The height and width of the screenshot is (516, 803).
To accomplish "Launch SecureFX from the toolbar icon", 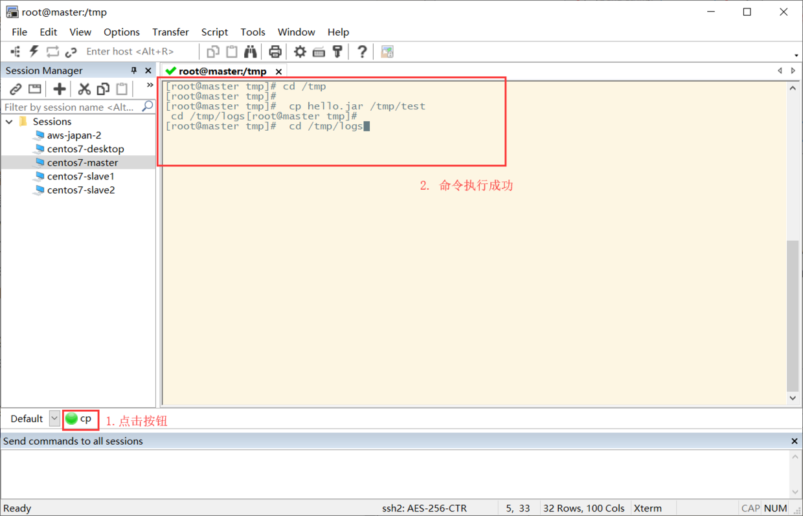I will coord(387,52).
